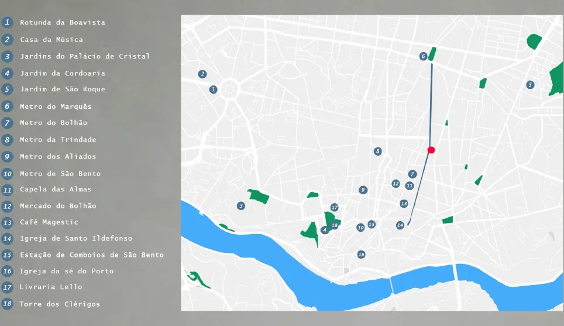Click legend number badge 7 beside Metro do Bolhão
Viewport: 564px width, 326px height.
(x=7, y=123)
